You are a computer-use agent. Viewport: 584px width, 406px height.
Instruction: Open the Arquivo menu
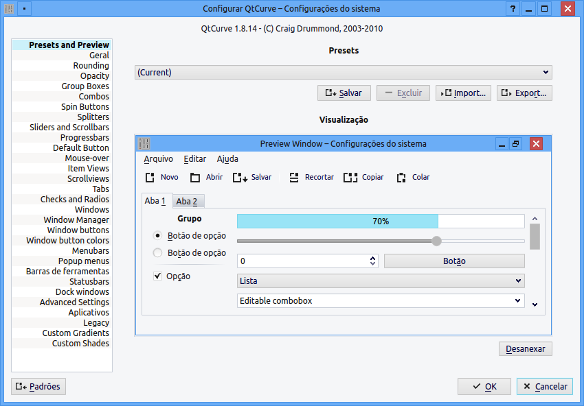point(158,159)
